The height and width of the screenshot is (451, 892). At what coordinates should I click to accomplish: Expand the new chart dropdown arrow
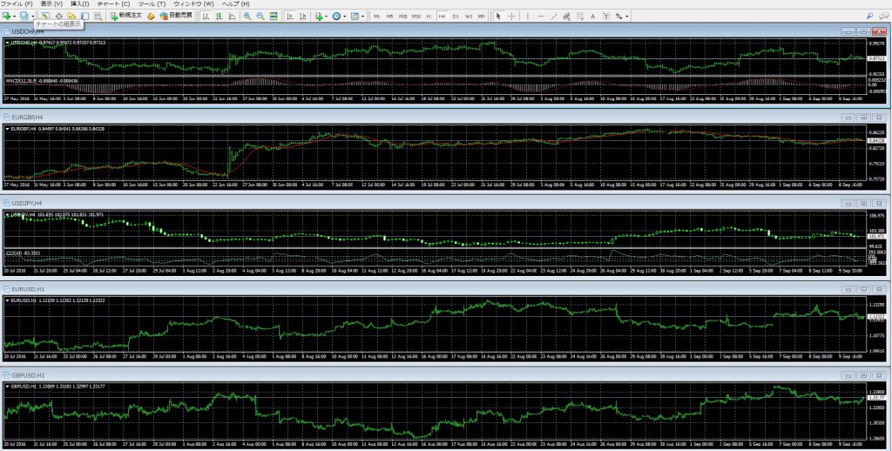[14, 16]
